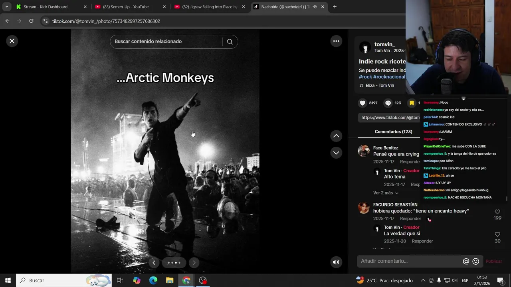The image size is (511, 287).
Task: Click the tiktok.com address bar URL
Action: (x=106, y=21)
